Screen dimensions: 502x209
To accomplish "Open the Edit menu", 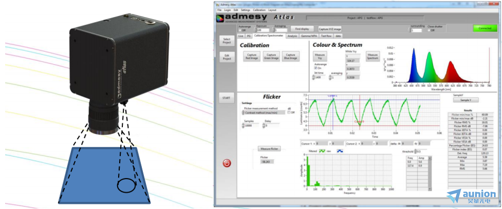I will click(236, 10).
